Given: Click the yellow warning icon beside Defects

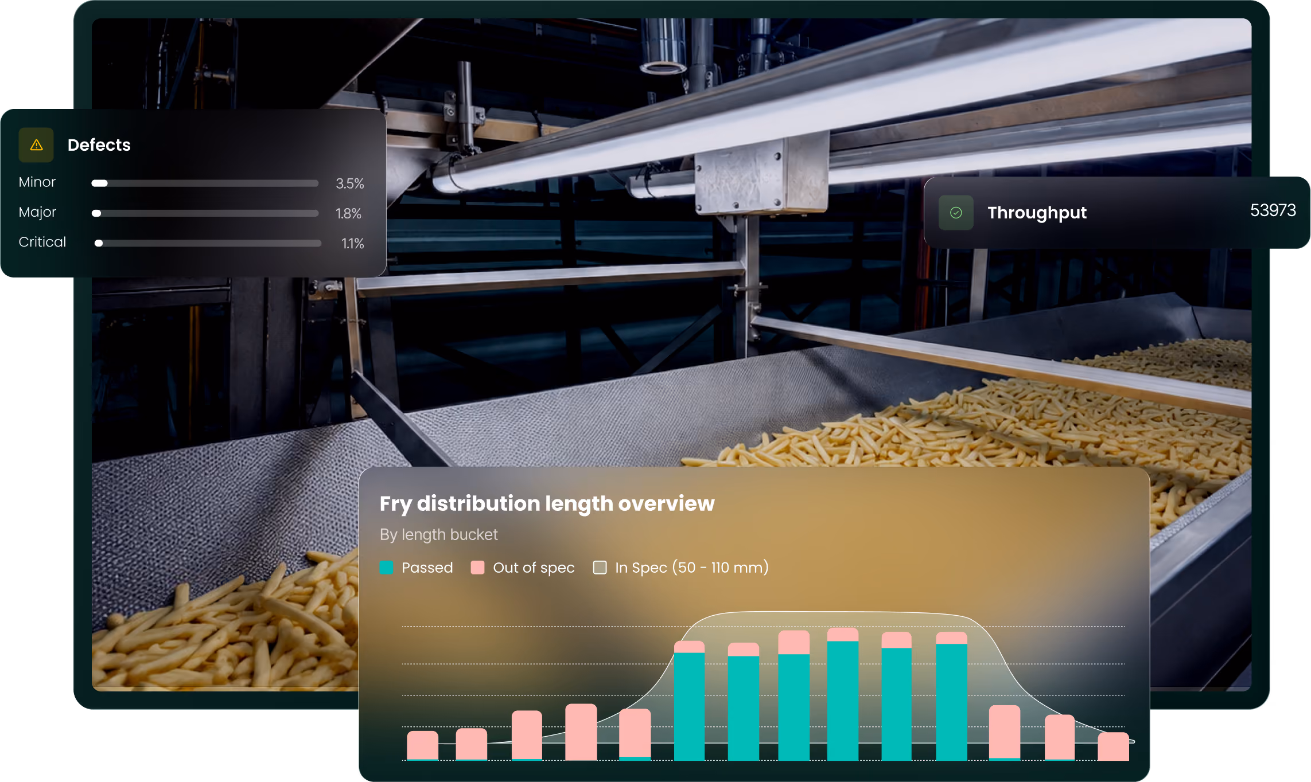Looking at the screenshot, I should 36,145.
